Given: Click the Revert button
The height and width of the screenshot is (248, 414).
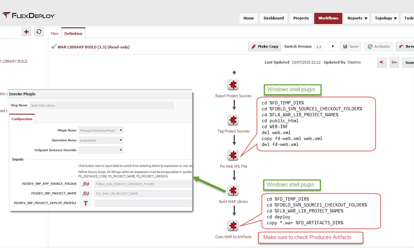Looking at the screenshot, I should [x=405, y=46].
